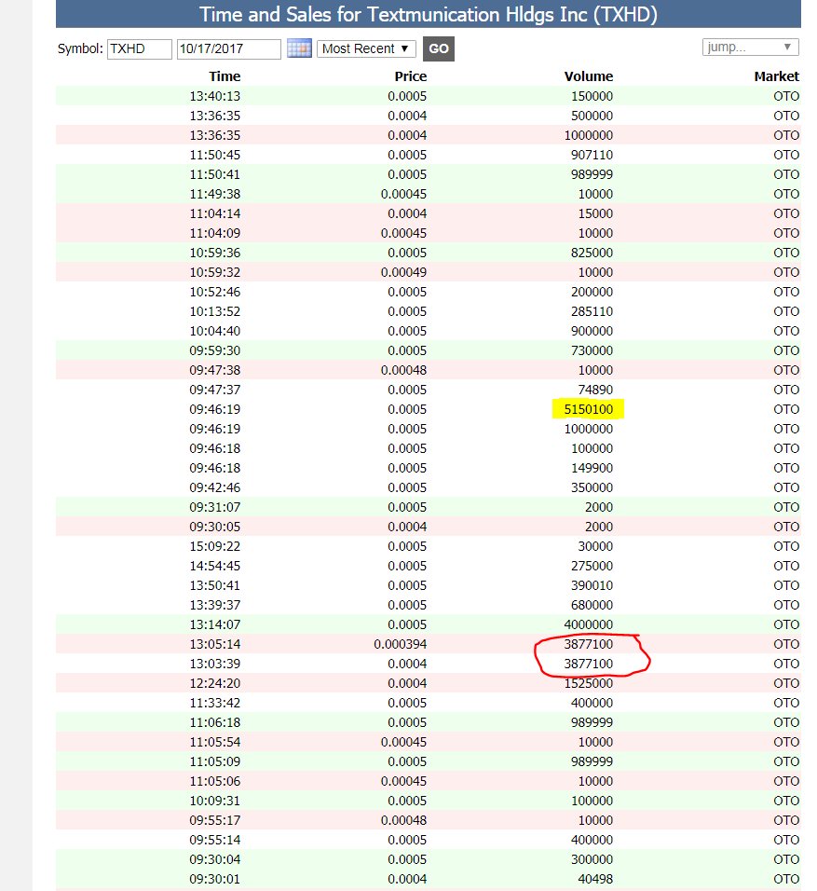This screenshot has width=817, height=891.
Task: Select volume cell 907110
Action: tap(592, 155)
